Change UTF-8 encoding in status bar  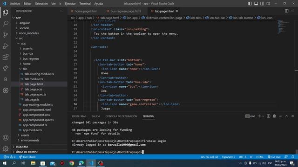(x=243, y=157)
